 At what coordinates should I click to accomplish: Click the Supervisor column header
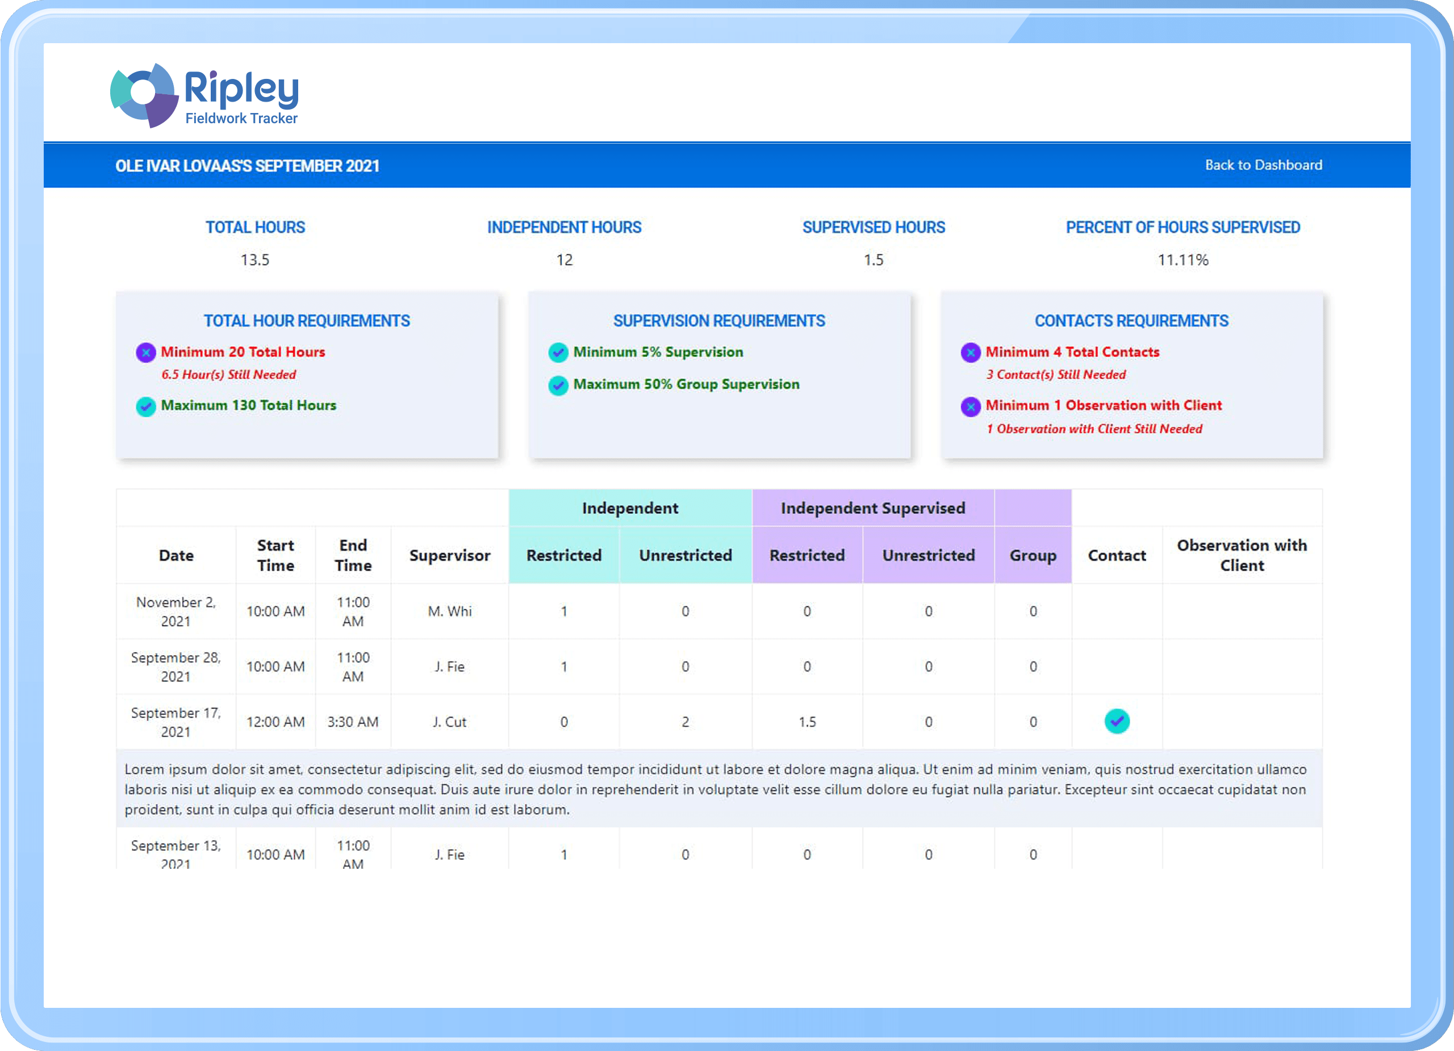click(x=450, y=555)
